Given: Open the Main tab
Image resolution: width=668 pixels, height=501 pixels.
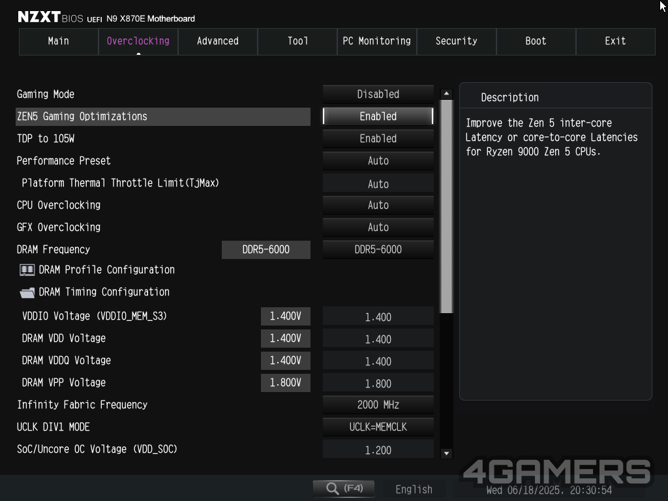Looking at the screenshot, I should pyautogui.click(x=58, y=41).
